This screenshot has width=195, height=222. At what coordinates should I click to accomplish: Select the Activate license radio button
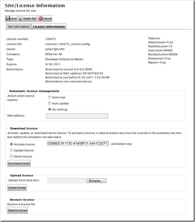pos(11,144)
